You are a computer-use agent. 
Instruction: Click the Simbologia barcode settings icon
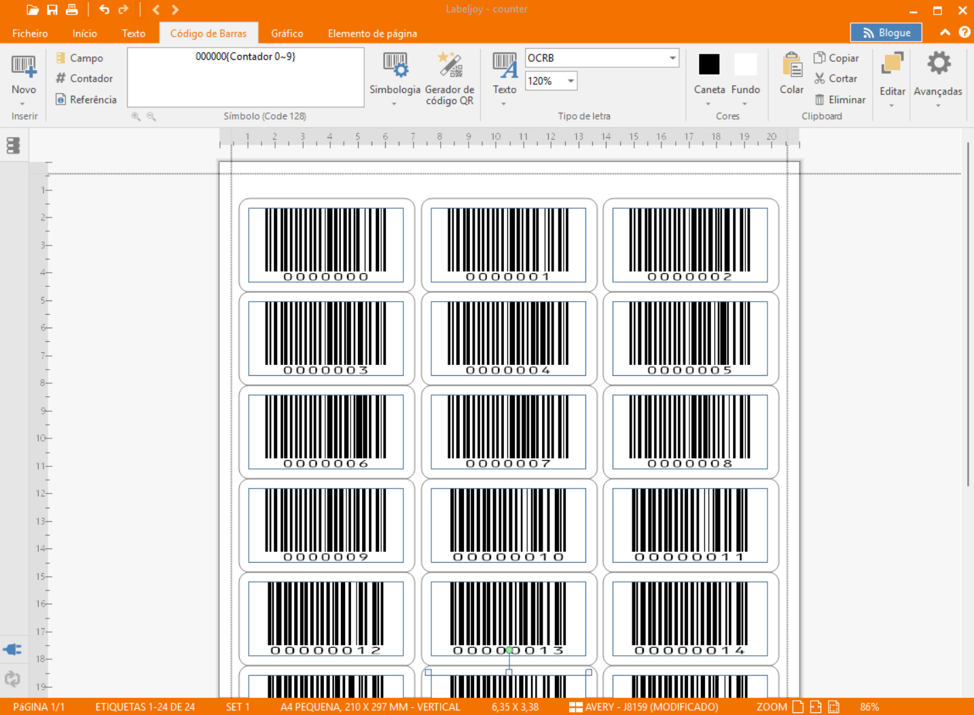pos(395,66)
